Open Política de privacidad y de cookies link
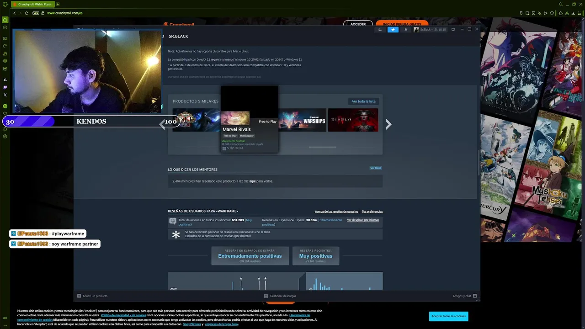 coord(123,315)
